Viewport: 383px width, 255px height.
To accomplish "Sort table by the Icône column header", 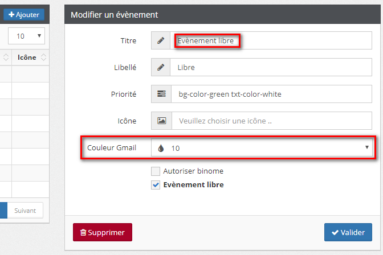I will click(x=27, y=57).
